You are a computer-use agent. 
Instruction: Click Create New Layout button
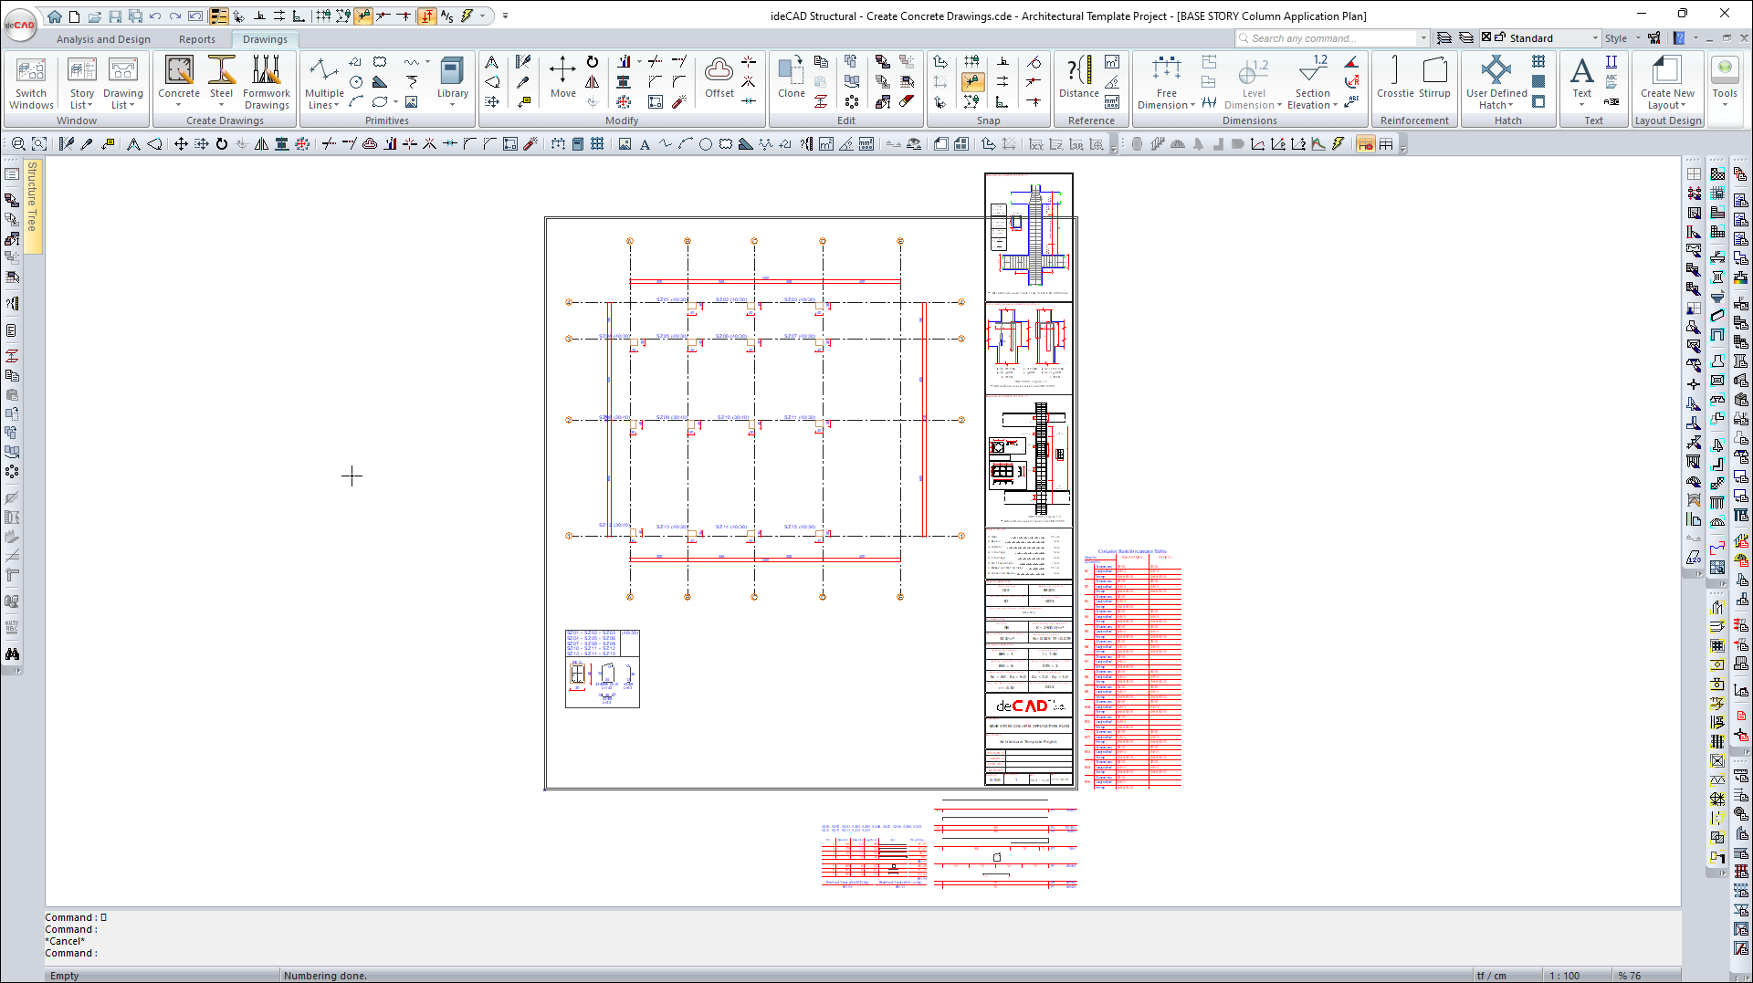pyautogui.click(x=1666, y=82)
